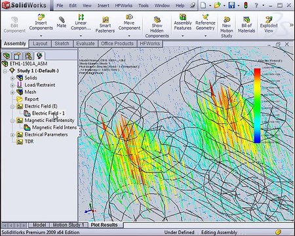The image size is (295, 236).
Task: Open the Bill of Materials tool
Action: 246,25
